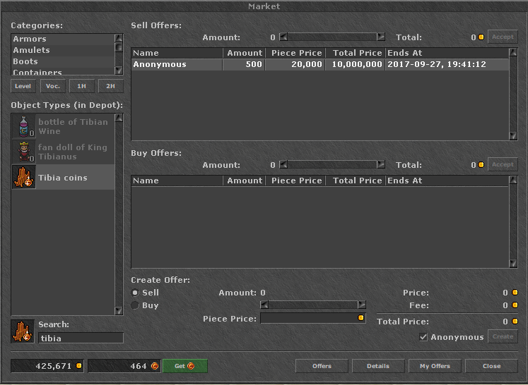Sort Buy Offers by Amount column
The height and width of the screenshot is (385, 528).
pos(244,181)
